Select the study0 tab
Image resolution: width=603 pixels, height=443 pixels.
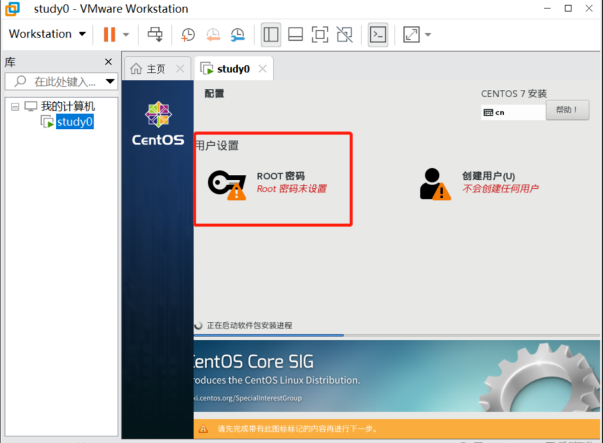click(x=233, y=69)
